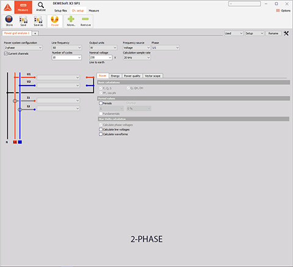293x267 pixels.
Task: Open the Setup files menu
Action: tap(60, 10)
